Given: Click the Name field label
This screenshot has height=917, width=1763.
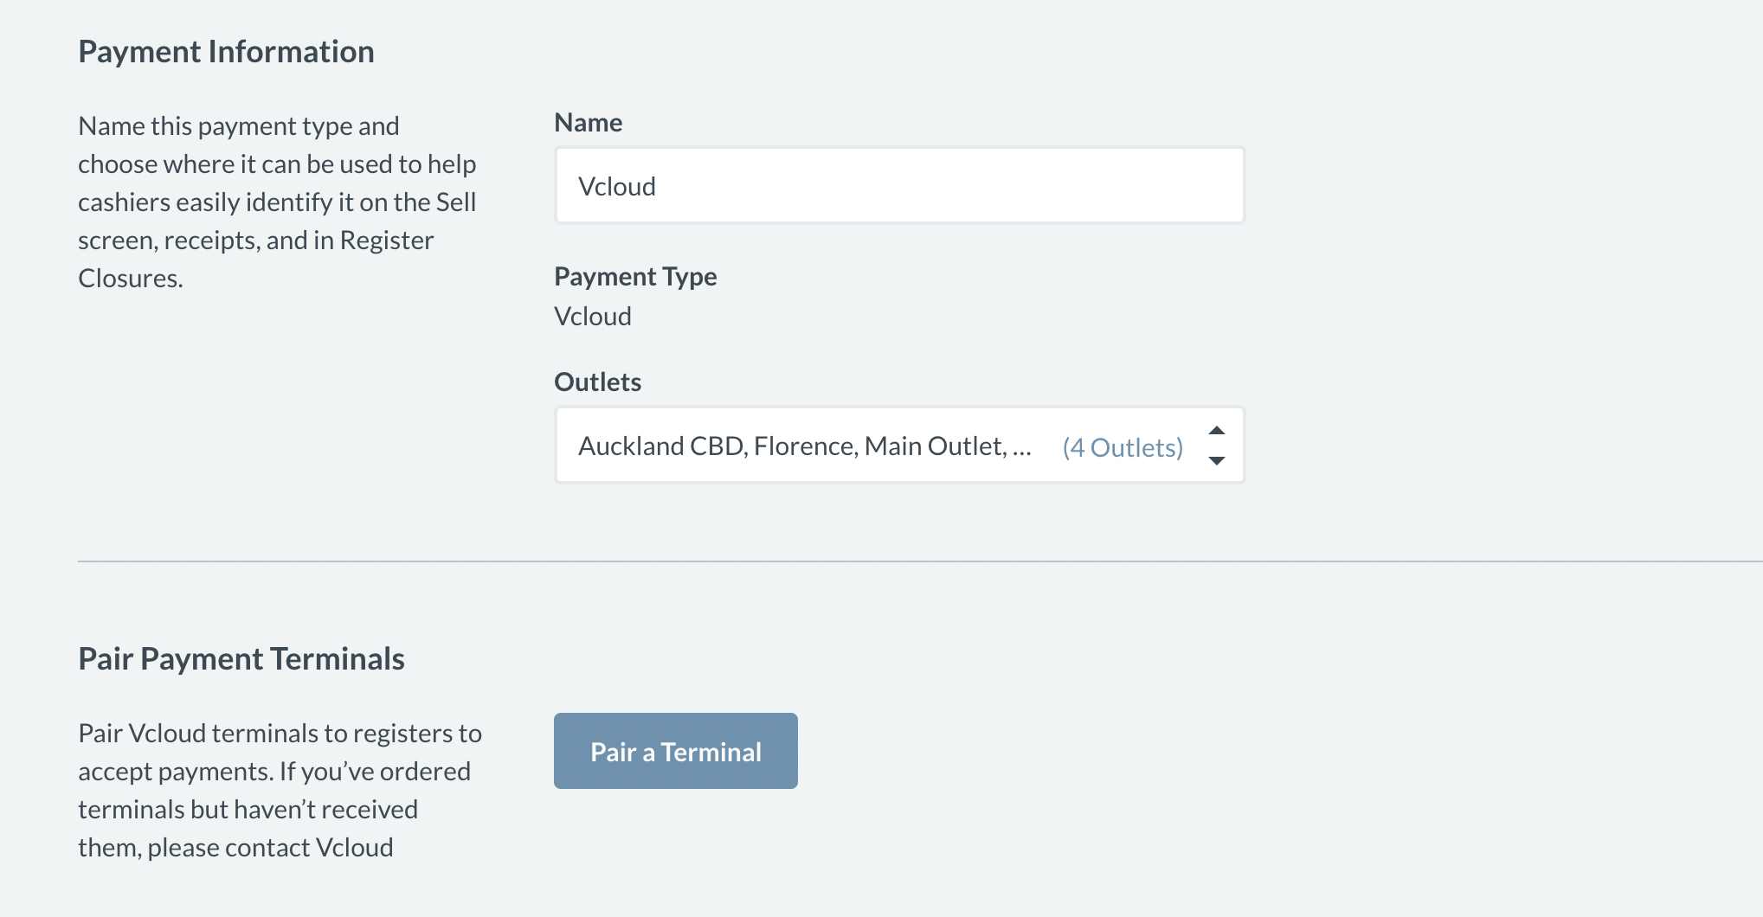Looking at the screenshot, I should [588, 123].
